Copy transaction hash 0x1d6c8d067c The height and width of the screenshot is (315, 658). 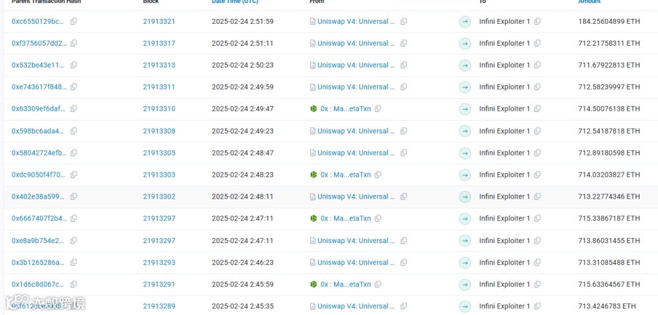click(x=74, y=285)
